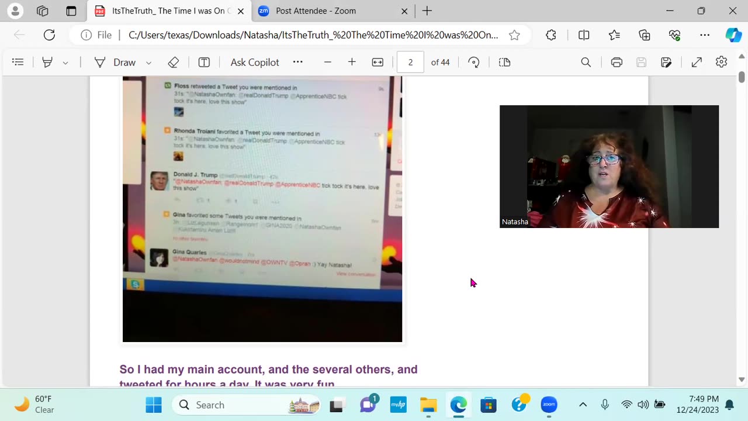Open the Extensions menu
748x421 pixels.
point(551,35)
